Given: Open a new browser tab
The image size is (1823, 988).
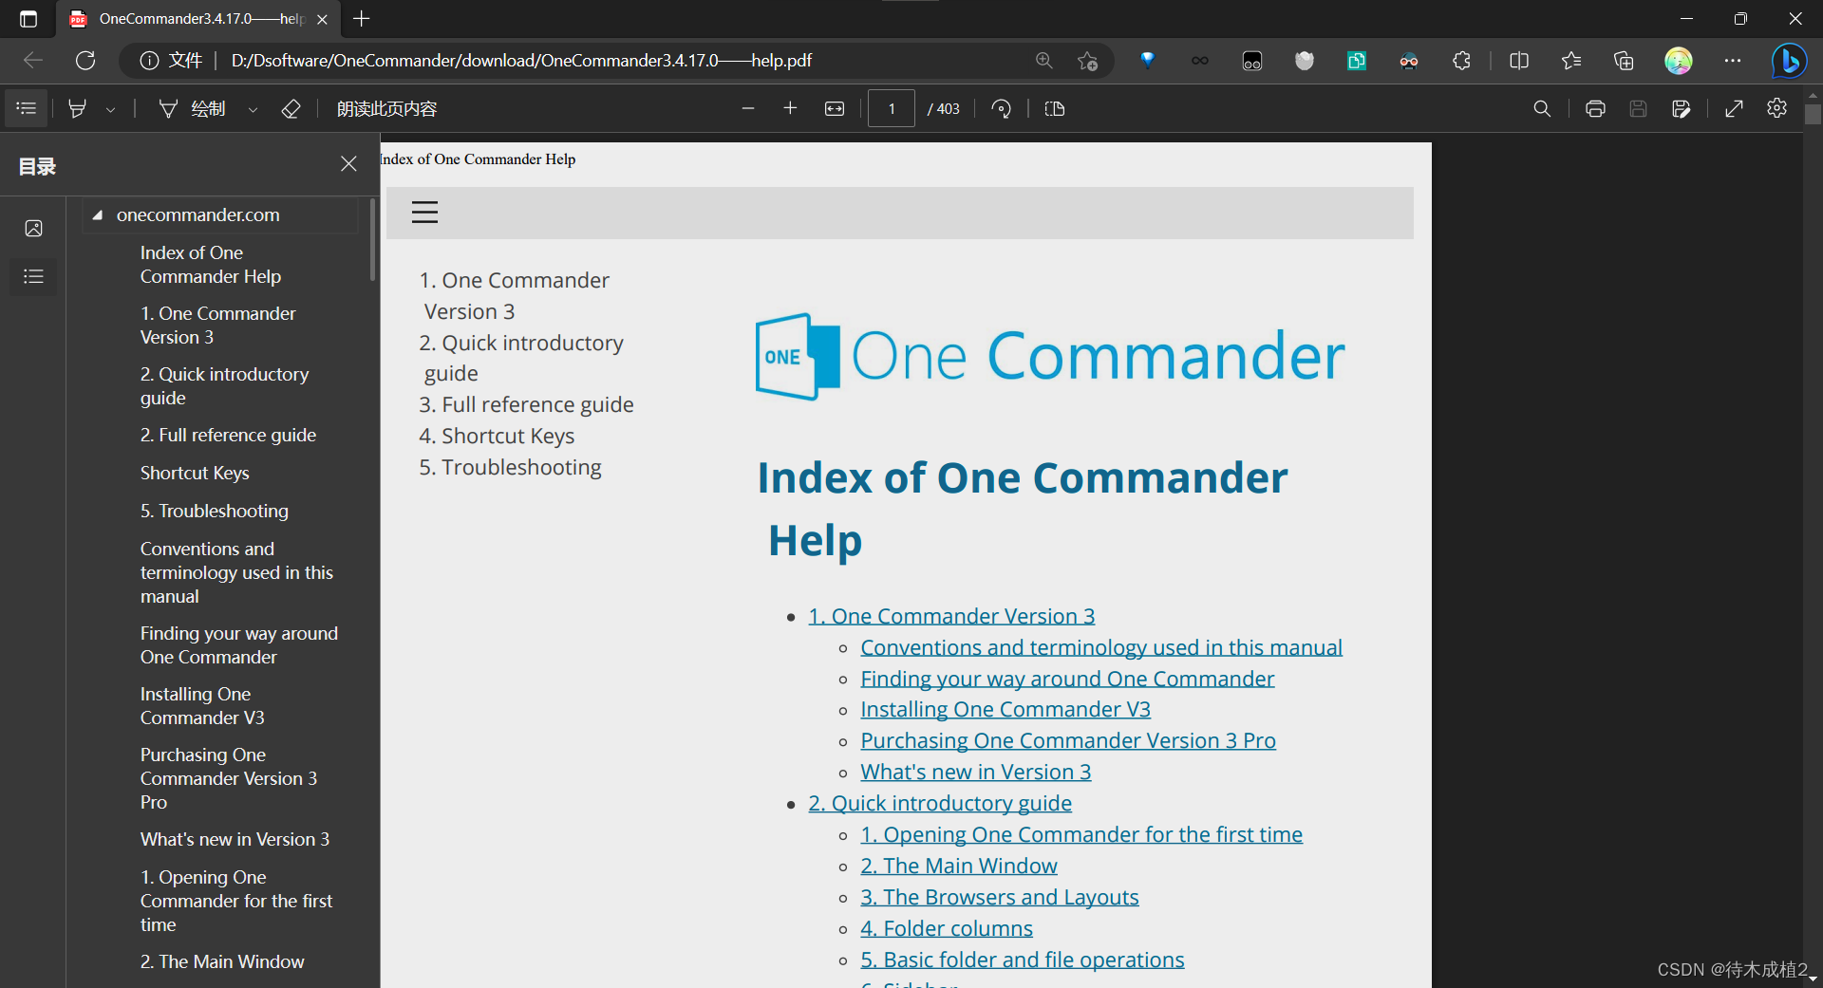Looking at the screenshot, I should [362, 18].
